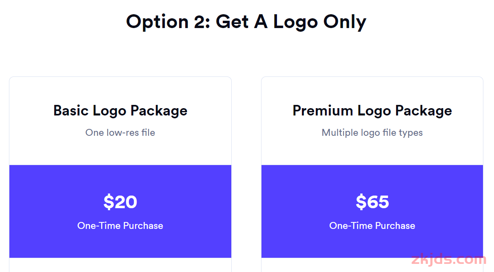494x272 pixels.
Task: Click One-Time Purchase under the $20 price
Action: point(120,226)
